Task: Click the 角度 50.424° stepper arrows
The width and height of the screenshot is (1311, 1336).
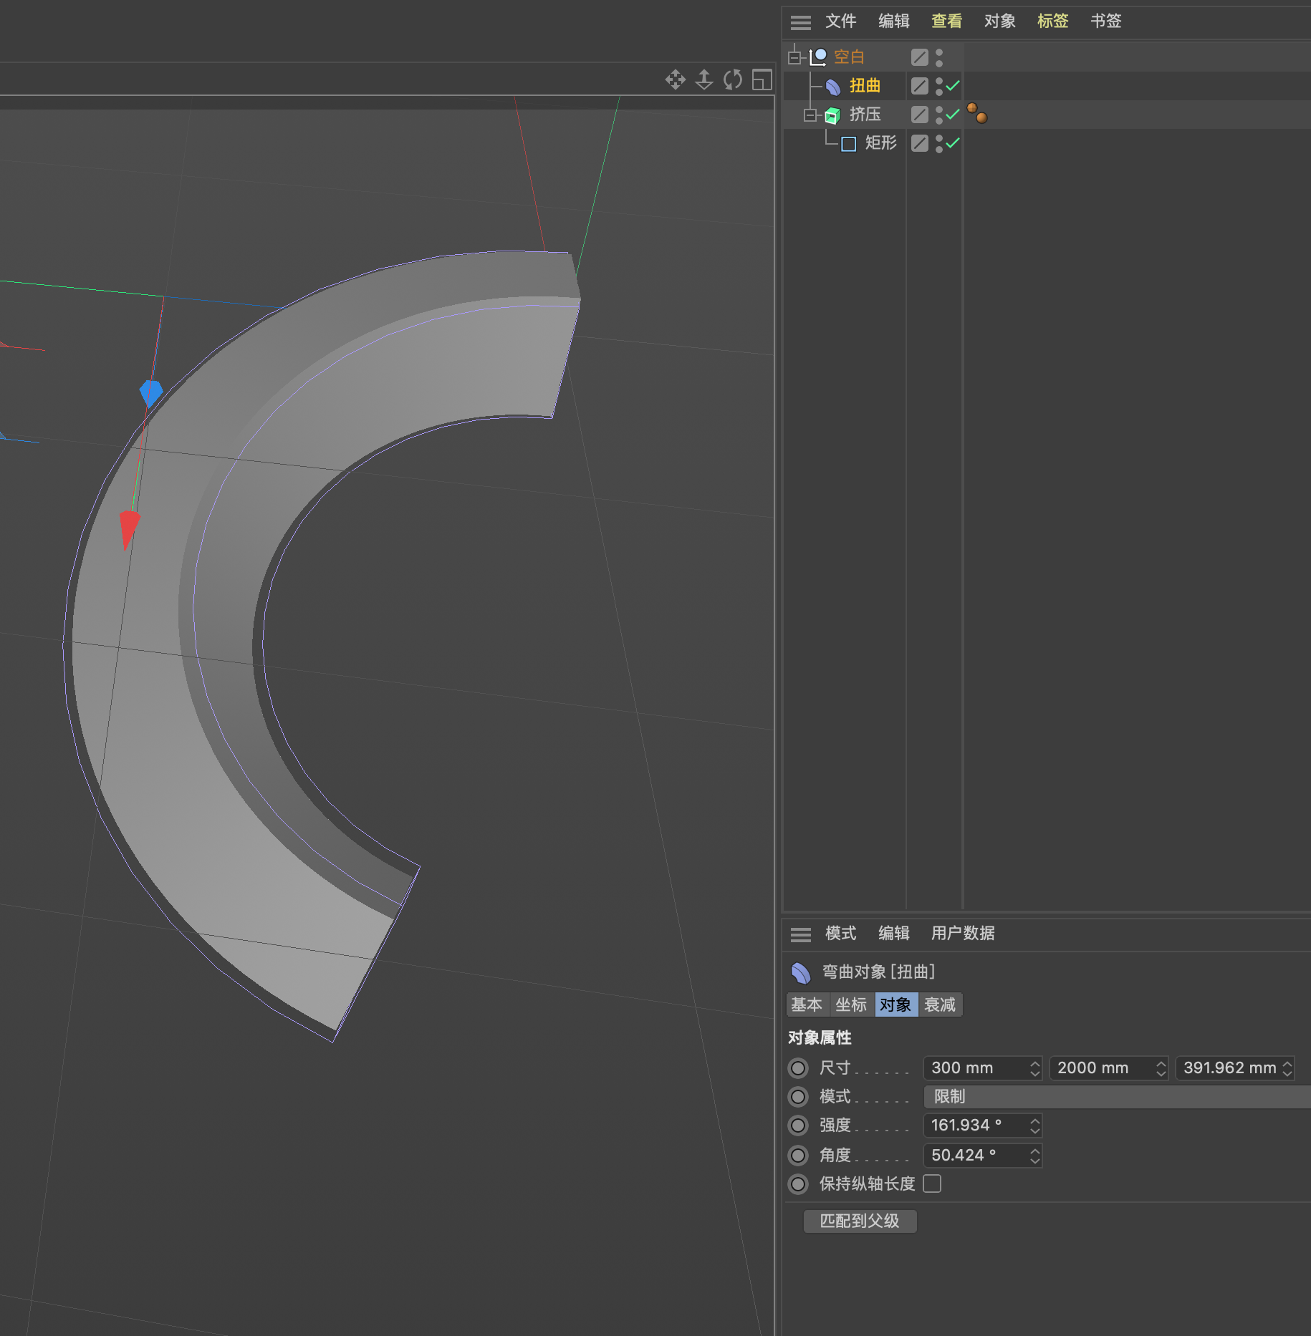Action: click(1034, 1156)
